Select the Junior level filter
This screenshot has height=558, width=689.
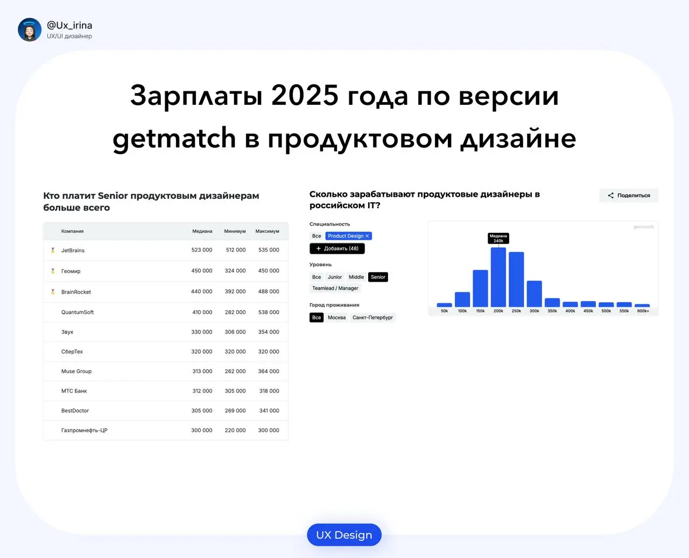[335, 277]
